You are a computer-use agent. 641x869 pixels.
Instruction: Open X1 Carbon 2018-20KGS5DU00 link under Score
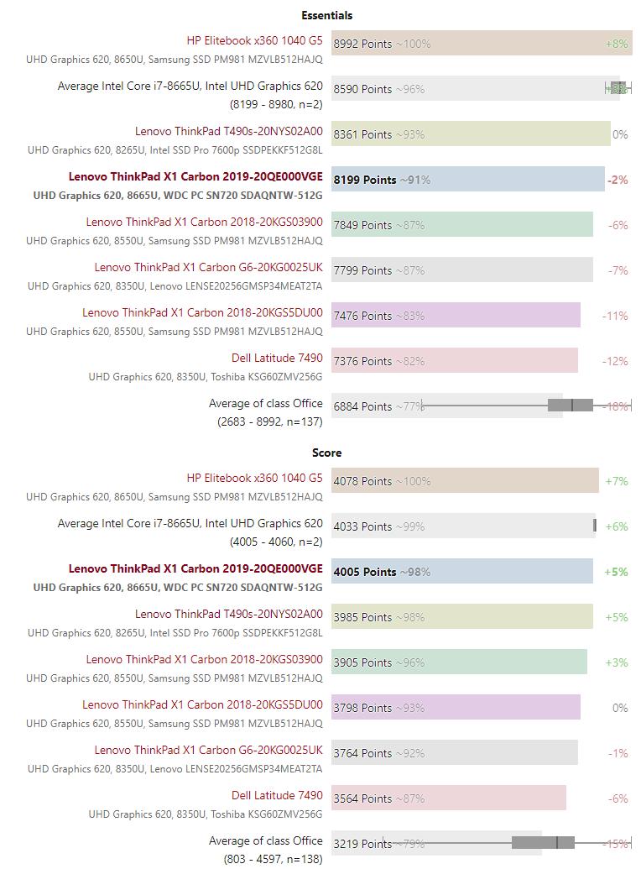point(202,704)
